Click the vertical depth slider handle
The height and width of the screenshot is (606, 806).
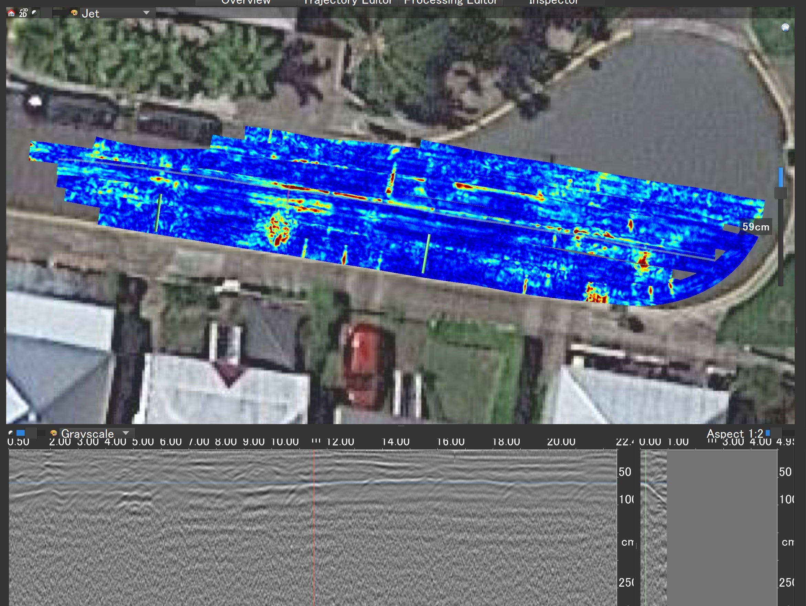780,193
